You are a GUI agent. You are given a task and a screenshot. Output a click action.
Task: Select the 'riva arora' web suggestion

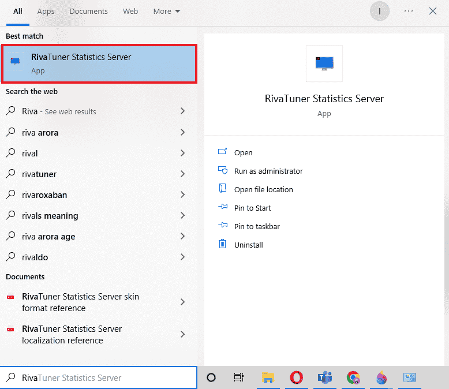click(99, 132)
